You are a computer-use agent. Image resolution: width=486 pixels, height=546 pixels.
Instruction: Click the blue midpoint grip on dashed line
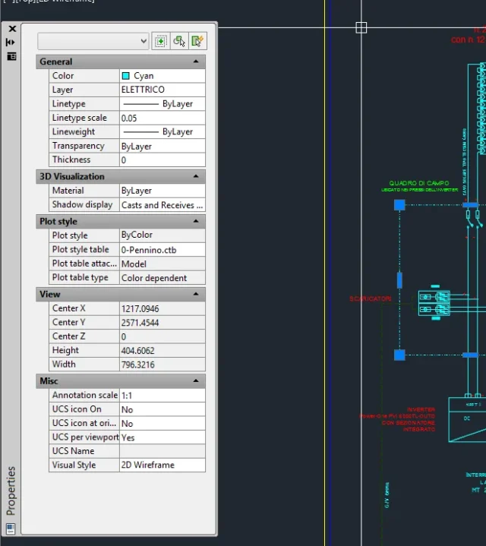point(399,280)
